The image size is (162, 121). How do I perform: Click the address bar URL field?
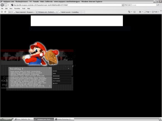coord(66,5)
